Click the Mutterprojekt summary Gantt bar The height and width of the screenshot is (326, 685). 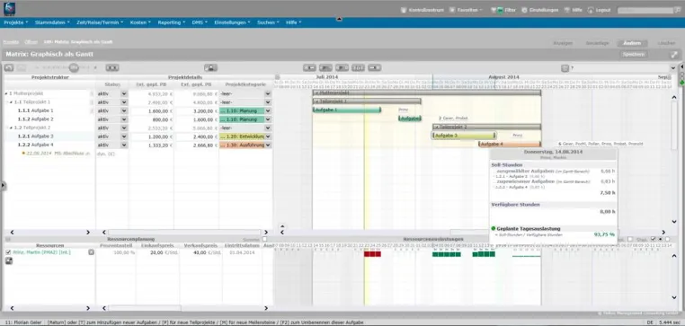pyautogui.click(x=427, y=93)
